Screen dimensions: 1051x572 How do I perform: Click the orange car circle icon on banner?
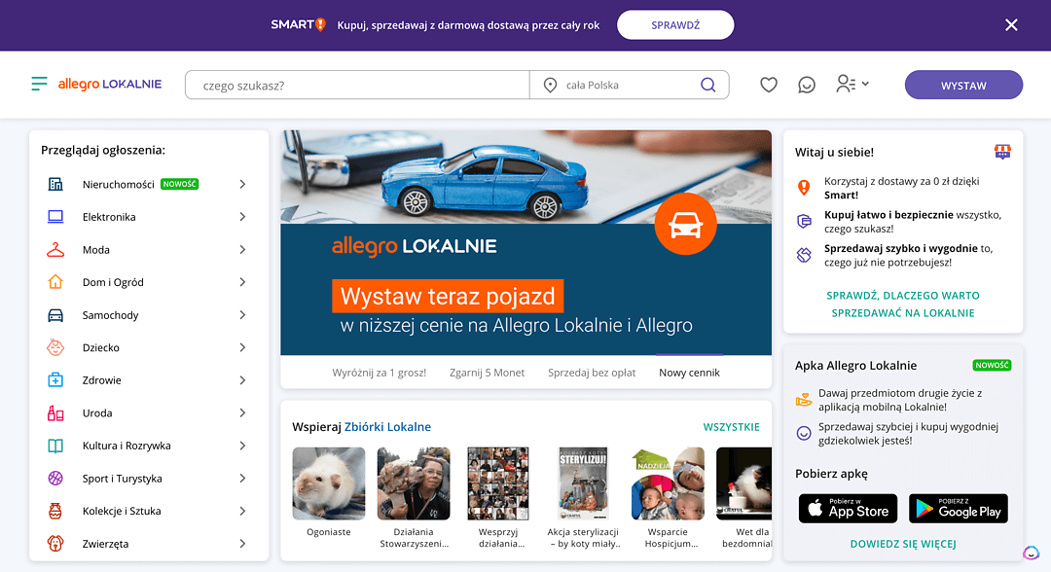[685, 224]
